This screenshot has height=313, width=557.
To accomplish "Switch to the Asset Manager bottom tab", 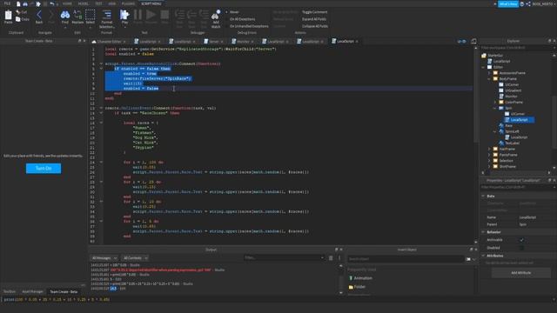I will [x=33, y=292].
